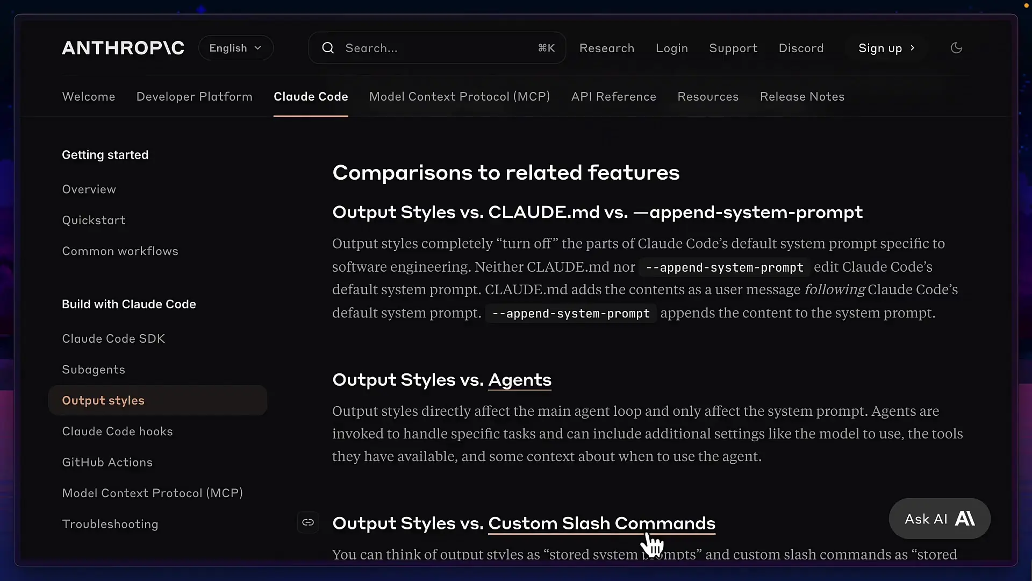Image resolution: width=1032 pixels, height=581 pixels.
Task: Open Model Context Protocol (MCP) top tab
Action: click(460, 96)
